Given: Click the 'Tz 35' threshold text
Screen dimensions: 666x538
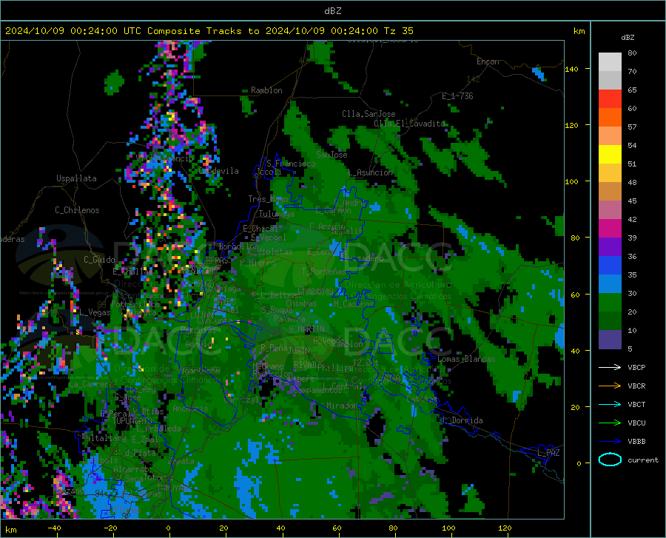Looking at the screenshot, I should (398, 31).
